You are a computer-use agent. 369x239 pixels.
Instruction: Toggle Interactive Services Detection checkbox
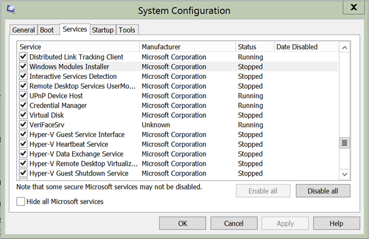coord(23,76)
